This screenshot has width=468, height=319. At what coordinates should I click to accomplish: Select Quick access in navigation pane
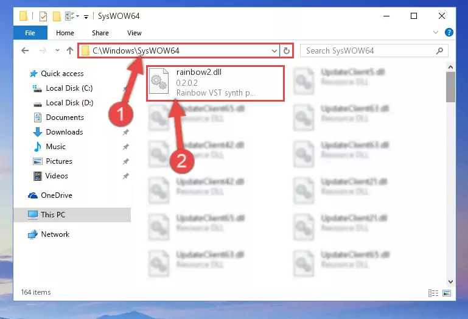[62, 74]
